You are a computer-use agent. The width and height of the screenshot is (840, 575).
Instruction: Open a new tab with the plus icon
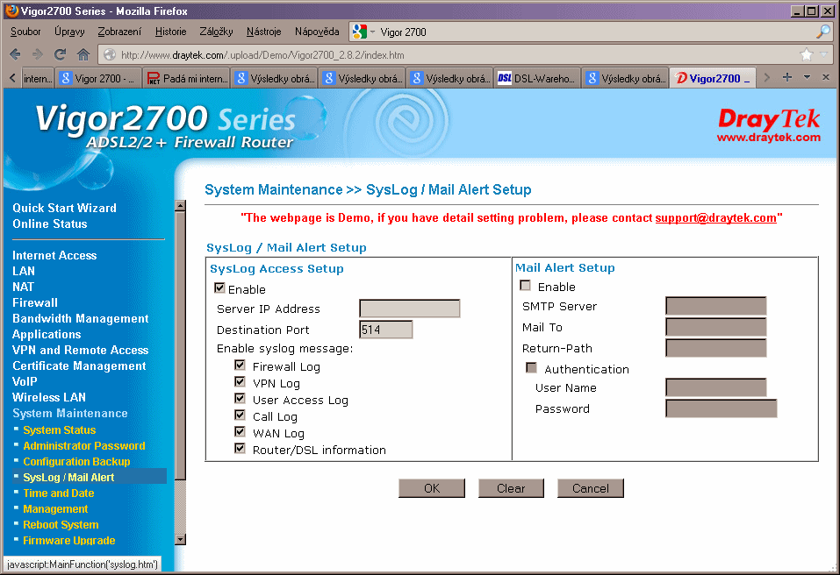pos(787,77)
